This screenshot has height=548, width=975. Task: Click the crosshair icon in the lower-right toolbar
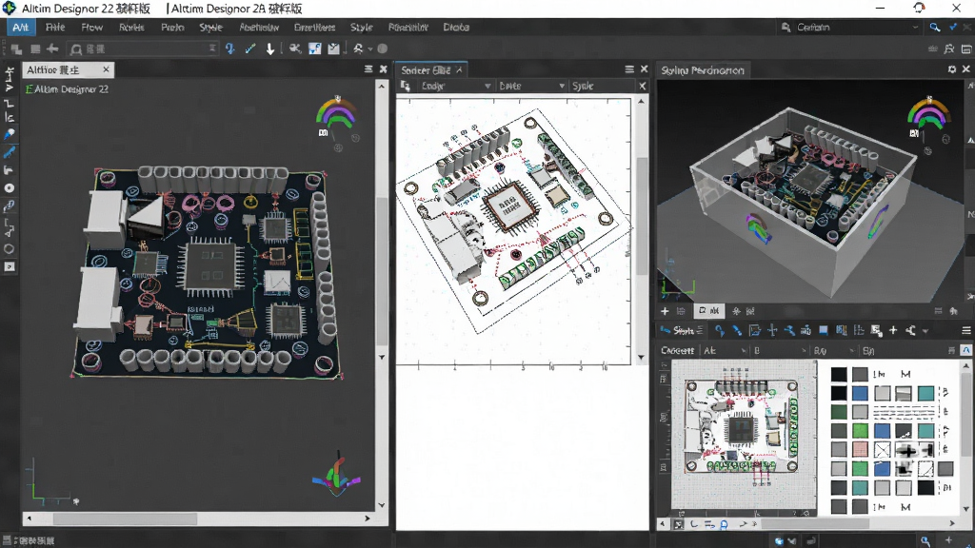[x=772, y=330]
